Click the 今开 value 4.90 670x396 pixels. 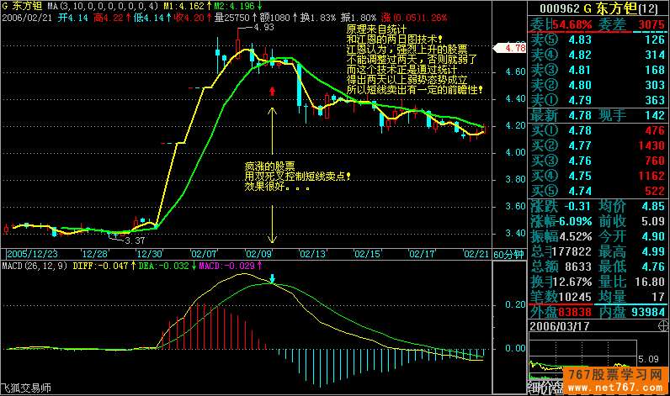click(653, 236)
